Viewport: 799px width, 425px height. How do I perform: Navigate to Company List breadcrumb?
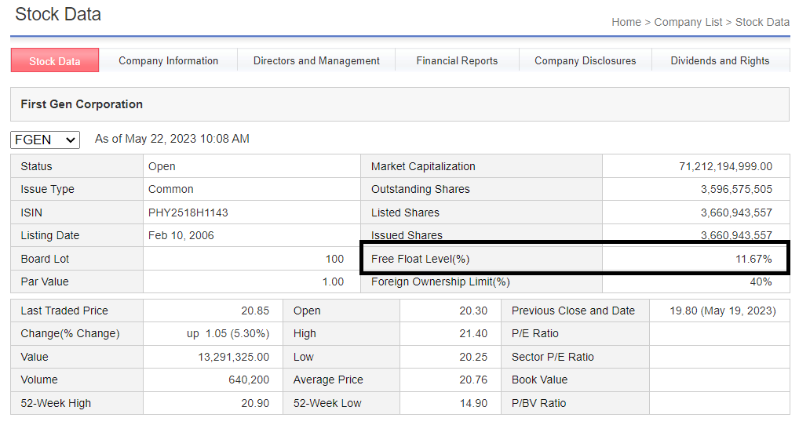coord(688,22)
